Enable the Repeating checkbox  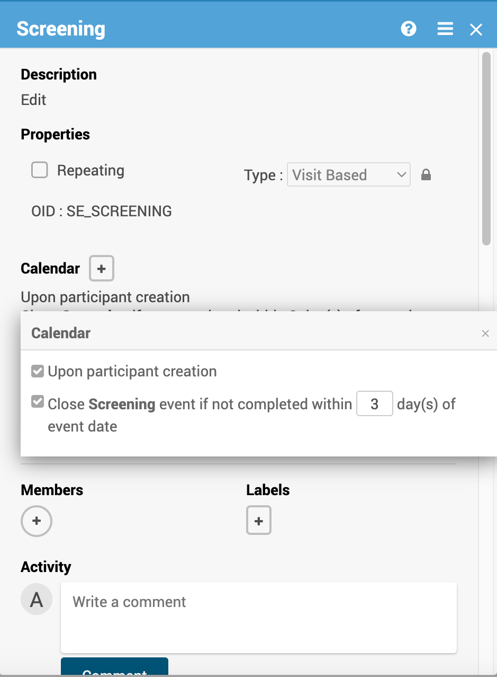(x=40, y=170)
